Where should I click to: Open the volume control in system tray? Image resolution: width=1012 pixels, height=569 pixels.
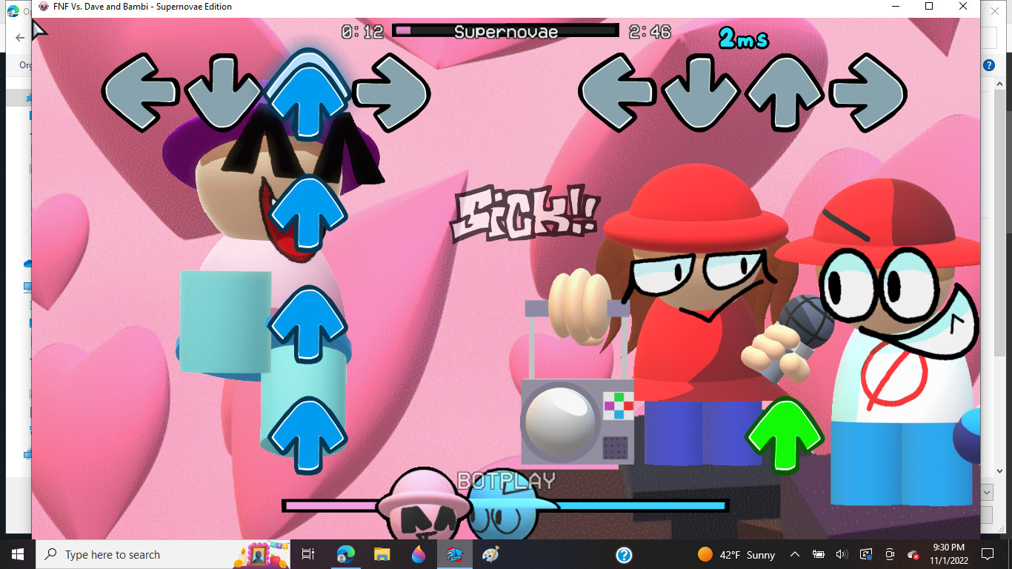pos(842,554)
